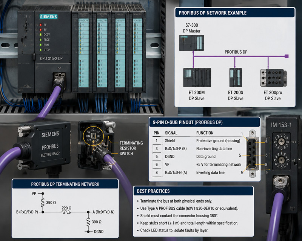Click the VP node in the terminating circuit
The image size is (302, 241).
point(43,193)
